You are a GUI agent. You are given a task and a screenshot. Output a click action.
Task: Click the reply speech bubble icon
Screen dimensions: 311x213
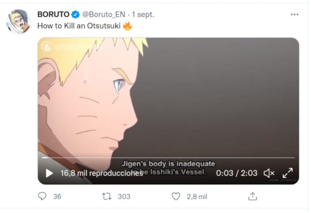[x=42, y=196]
